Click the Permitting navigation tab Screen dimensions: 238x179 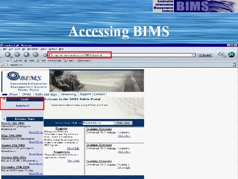tap(68, 94)
